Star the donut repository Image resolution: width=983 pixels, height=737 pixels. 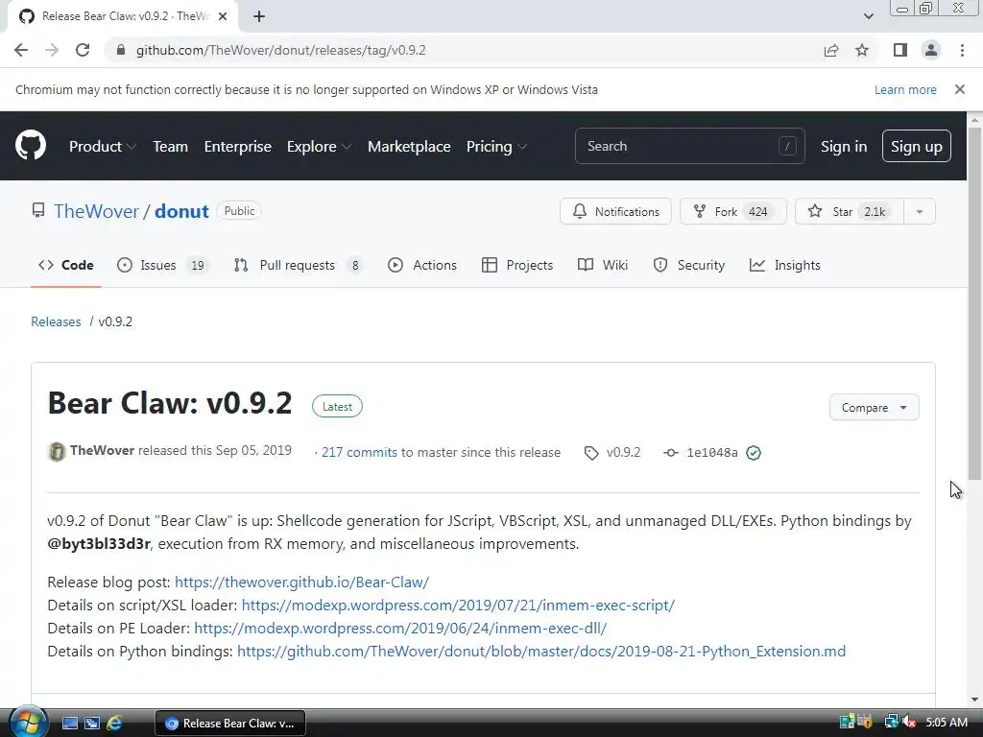click(x=850, y=211)
